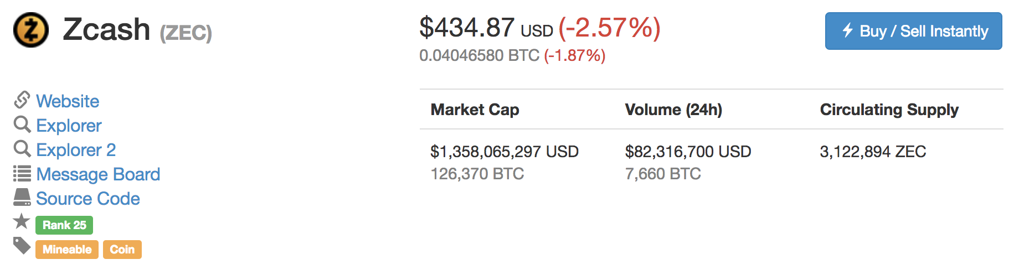Click the magnifier icon beside Explorer 2

pos(22,149)
